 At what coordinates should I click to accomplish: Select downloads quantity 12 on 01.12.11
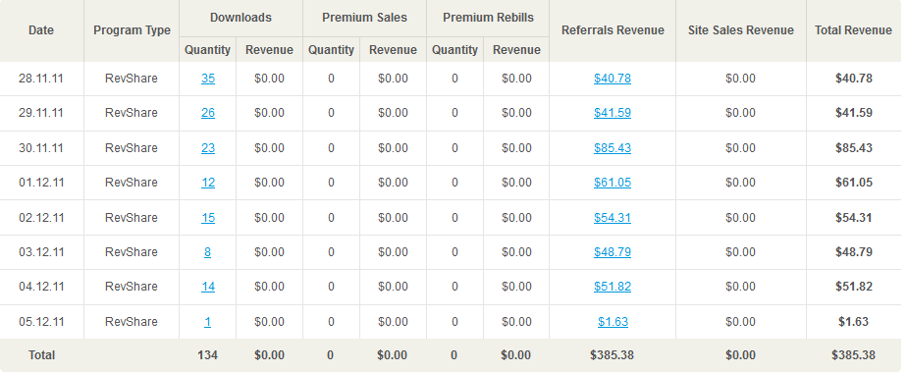tap(208, 183)
